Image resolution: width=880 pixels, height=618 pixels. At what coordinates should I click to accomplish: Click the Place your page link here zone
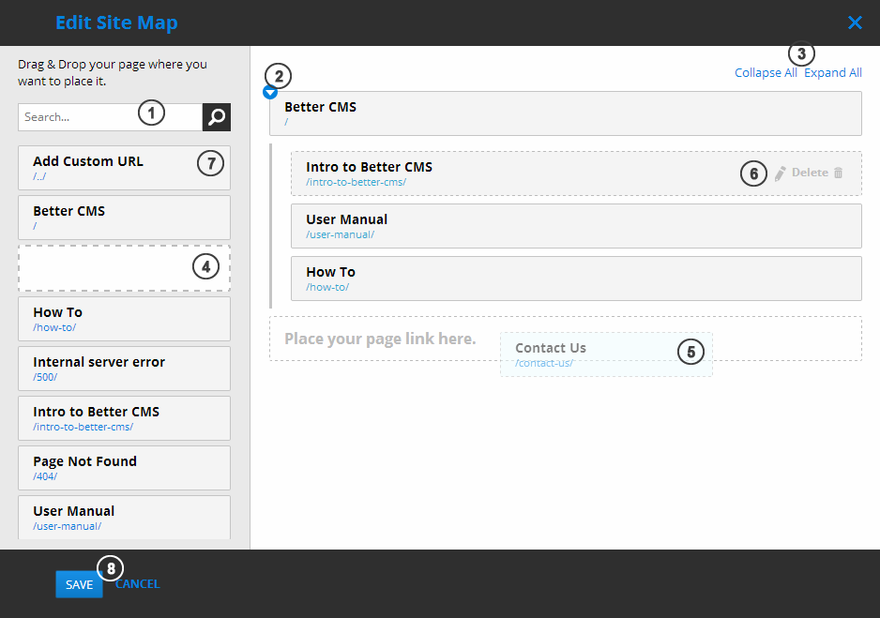tap(380, 338)
